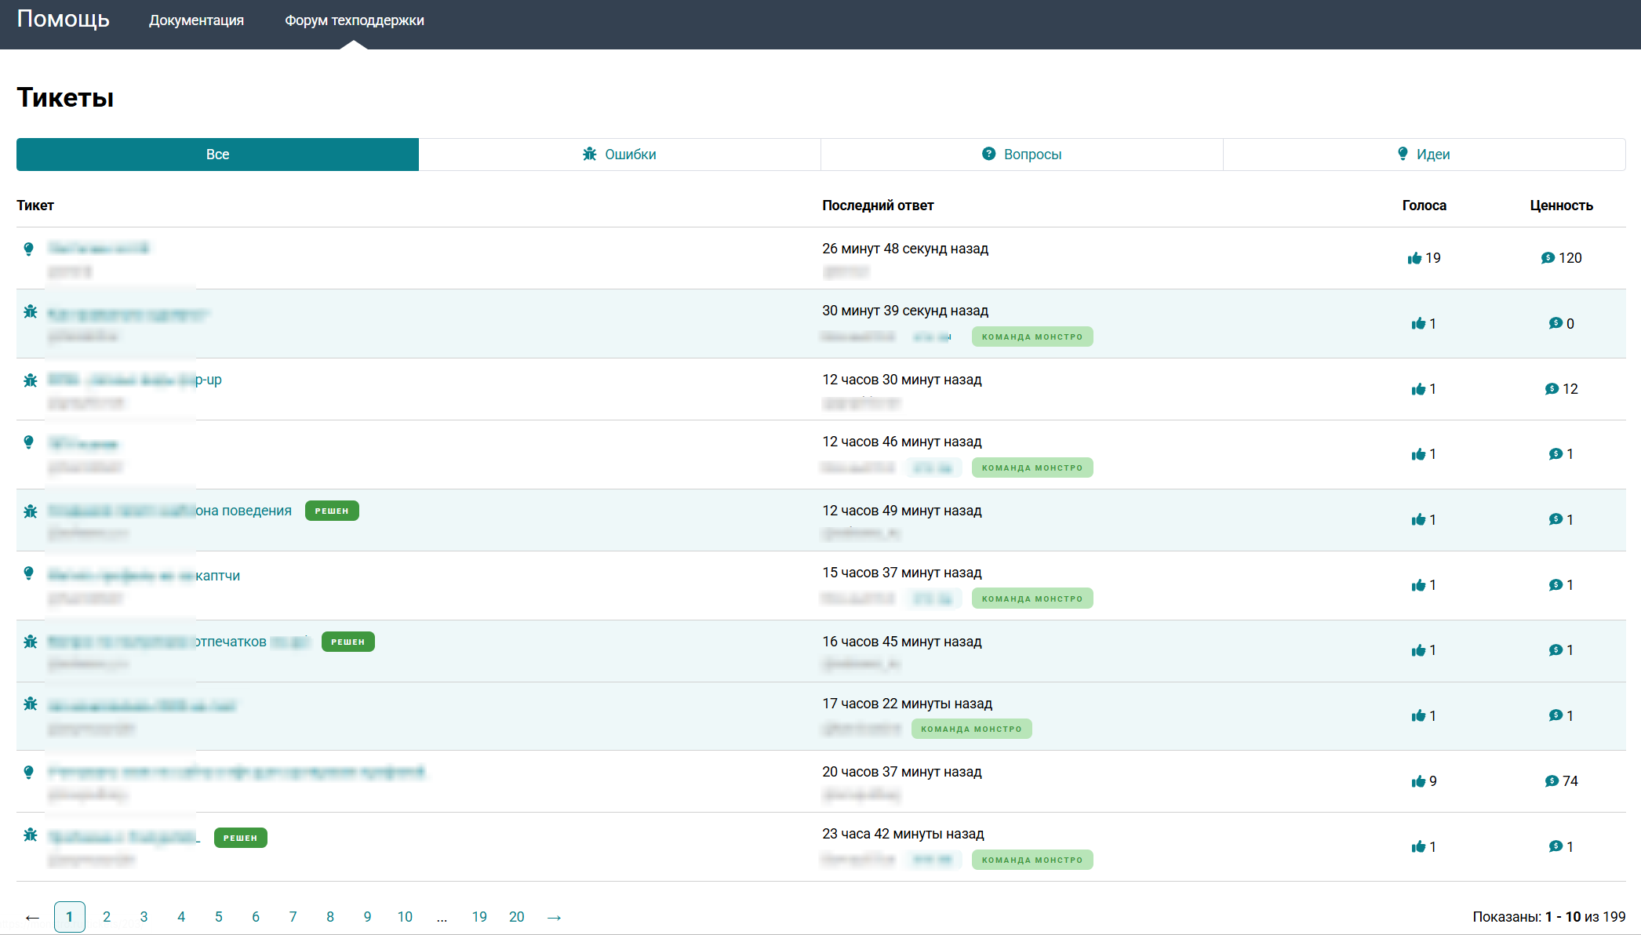The width and height of the screenshot is (1641, 935).
Task: Click the lightbulb icon on the Идеи tab
Action: coord(1403,154)
